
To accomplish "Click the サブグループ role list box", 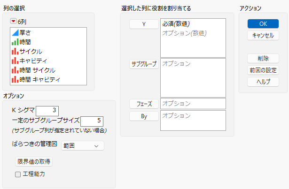I will pos(193,78).
